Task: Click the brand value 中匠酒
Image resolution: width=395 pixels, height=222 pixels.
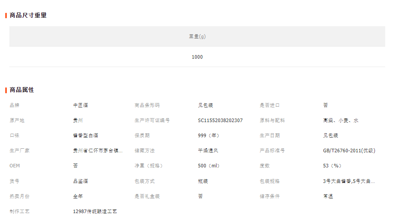Action: pyautogui.click(x=81, y=105)
